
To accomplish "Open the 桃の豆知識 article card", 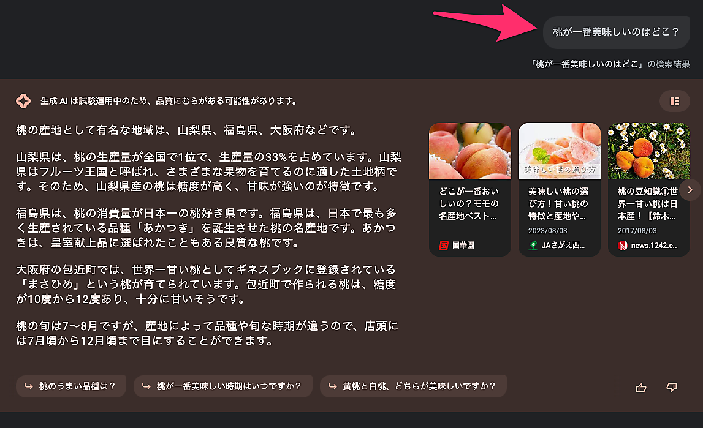I will (648, 190).
